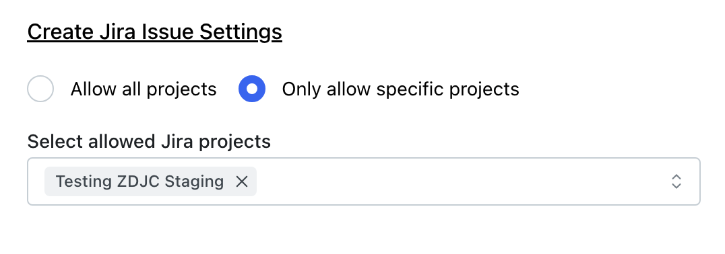The width and height of the screenshot is (725, 254).
Task: Click the blue filled circle for specific projects
Action: pyautogui.click(x=252, y=89)
